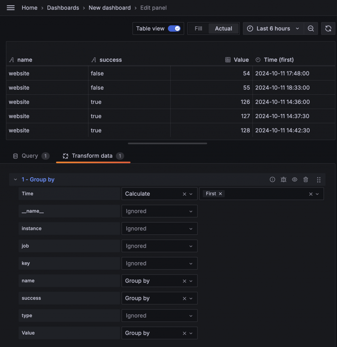Click the Transform data tab icon
The width and height of the screenshot is (337, 347).
coord(65,156)
